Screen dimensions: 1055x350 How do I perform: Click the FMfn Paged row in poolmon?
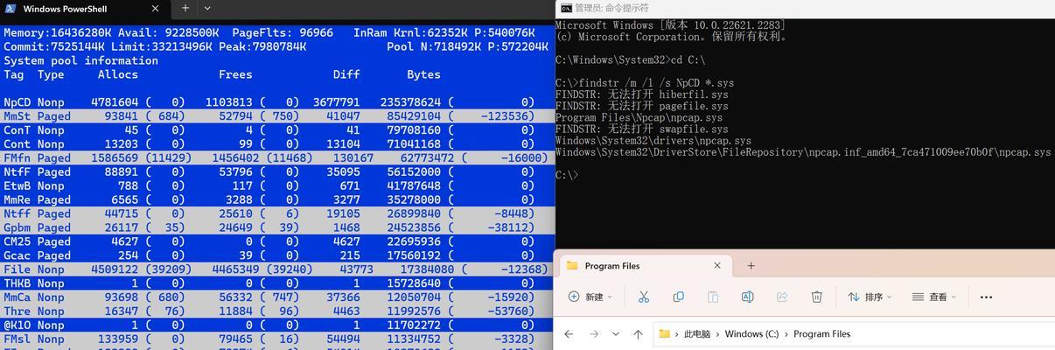point(277,158)
